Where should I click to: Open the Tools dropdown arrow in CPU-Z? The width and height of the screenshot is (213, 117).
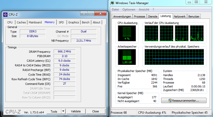(63, 111)
